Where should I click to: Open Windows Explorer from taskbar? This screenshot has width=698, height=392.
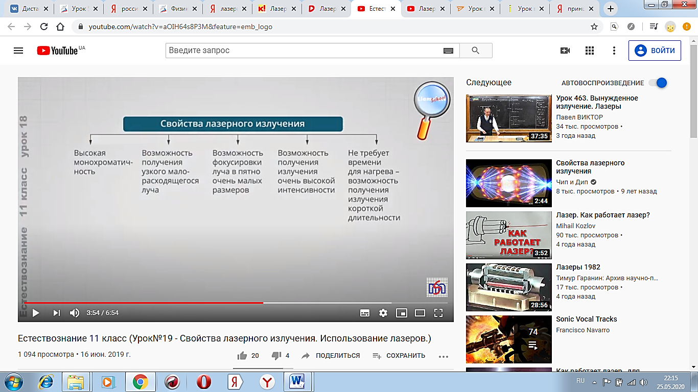[x=76, y=382]
